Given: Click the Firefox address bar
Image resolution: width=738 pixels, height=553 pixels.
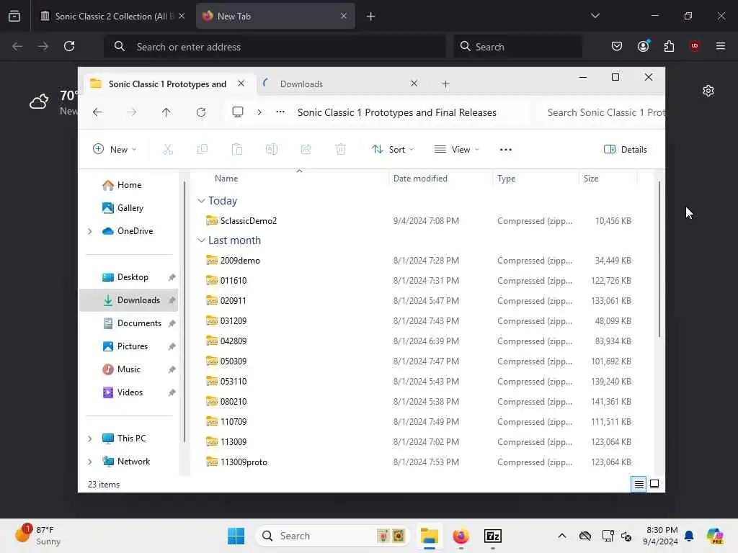Looking at the screenshot, I should point(275,47).
